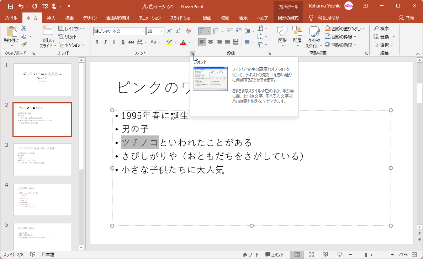Open Slide Sorter view from status bar
423x259 pixels.
pyautogui.click(x=311, y=255)
